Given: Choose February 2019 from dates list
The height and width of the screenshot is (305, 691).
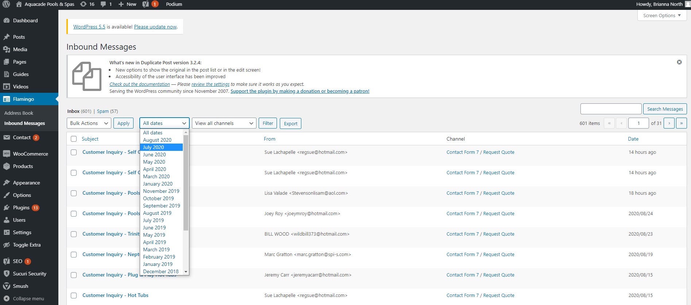Looking at the screenshot, I should (x=161, y=257).
